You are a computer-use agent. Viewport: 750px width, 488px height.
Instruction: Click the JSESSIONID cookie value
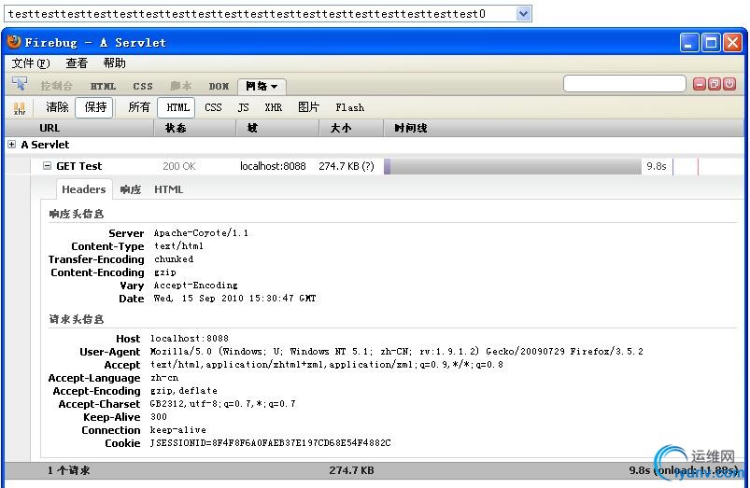click(270, 443)
